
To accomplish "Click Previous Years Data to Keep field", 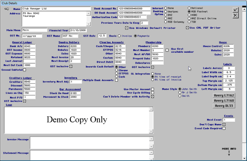I will [144, 23].
